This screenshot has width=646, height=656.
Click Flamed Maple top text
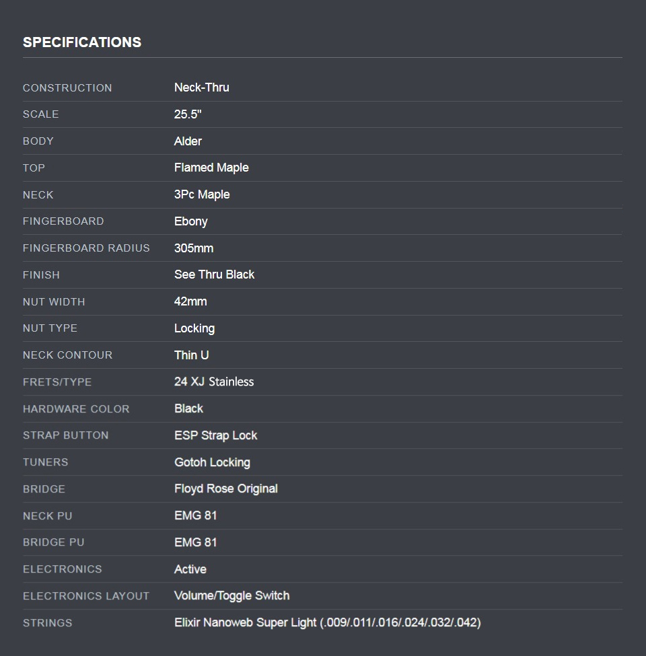click(x=211, y=168)
